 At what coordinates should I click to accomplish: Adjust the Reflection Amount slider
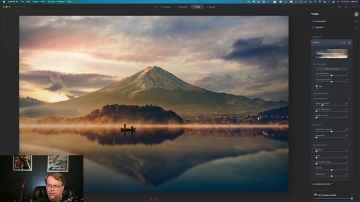(331, 131)
